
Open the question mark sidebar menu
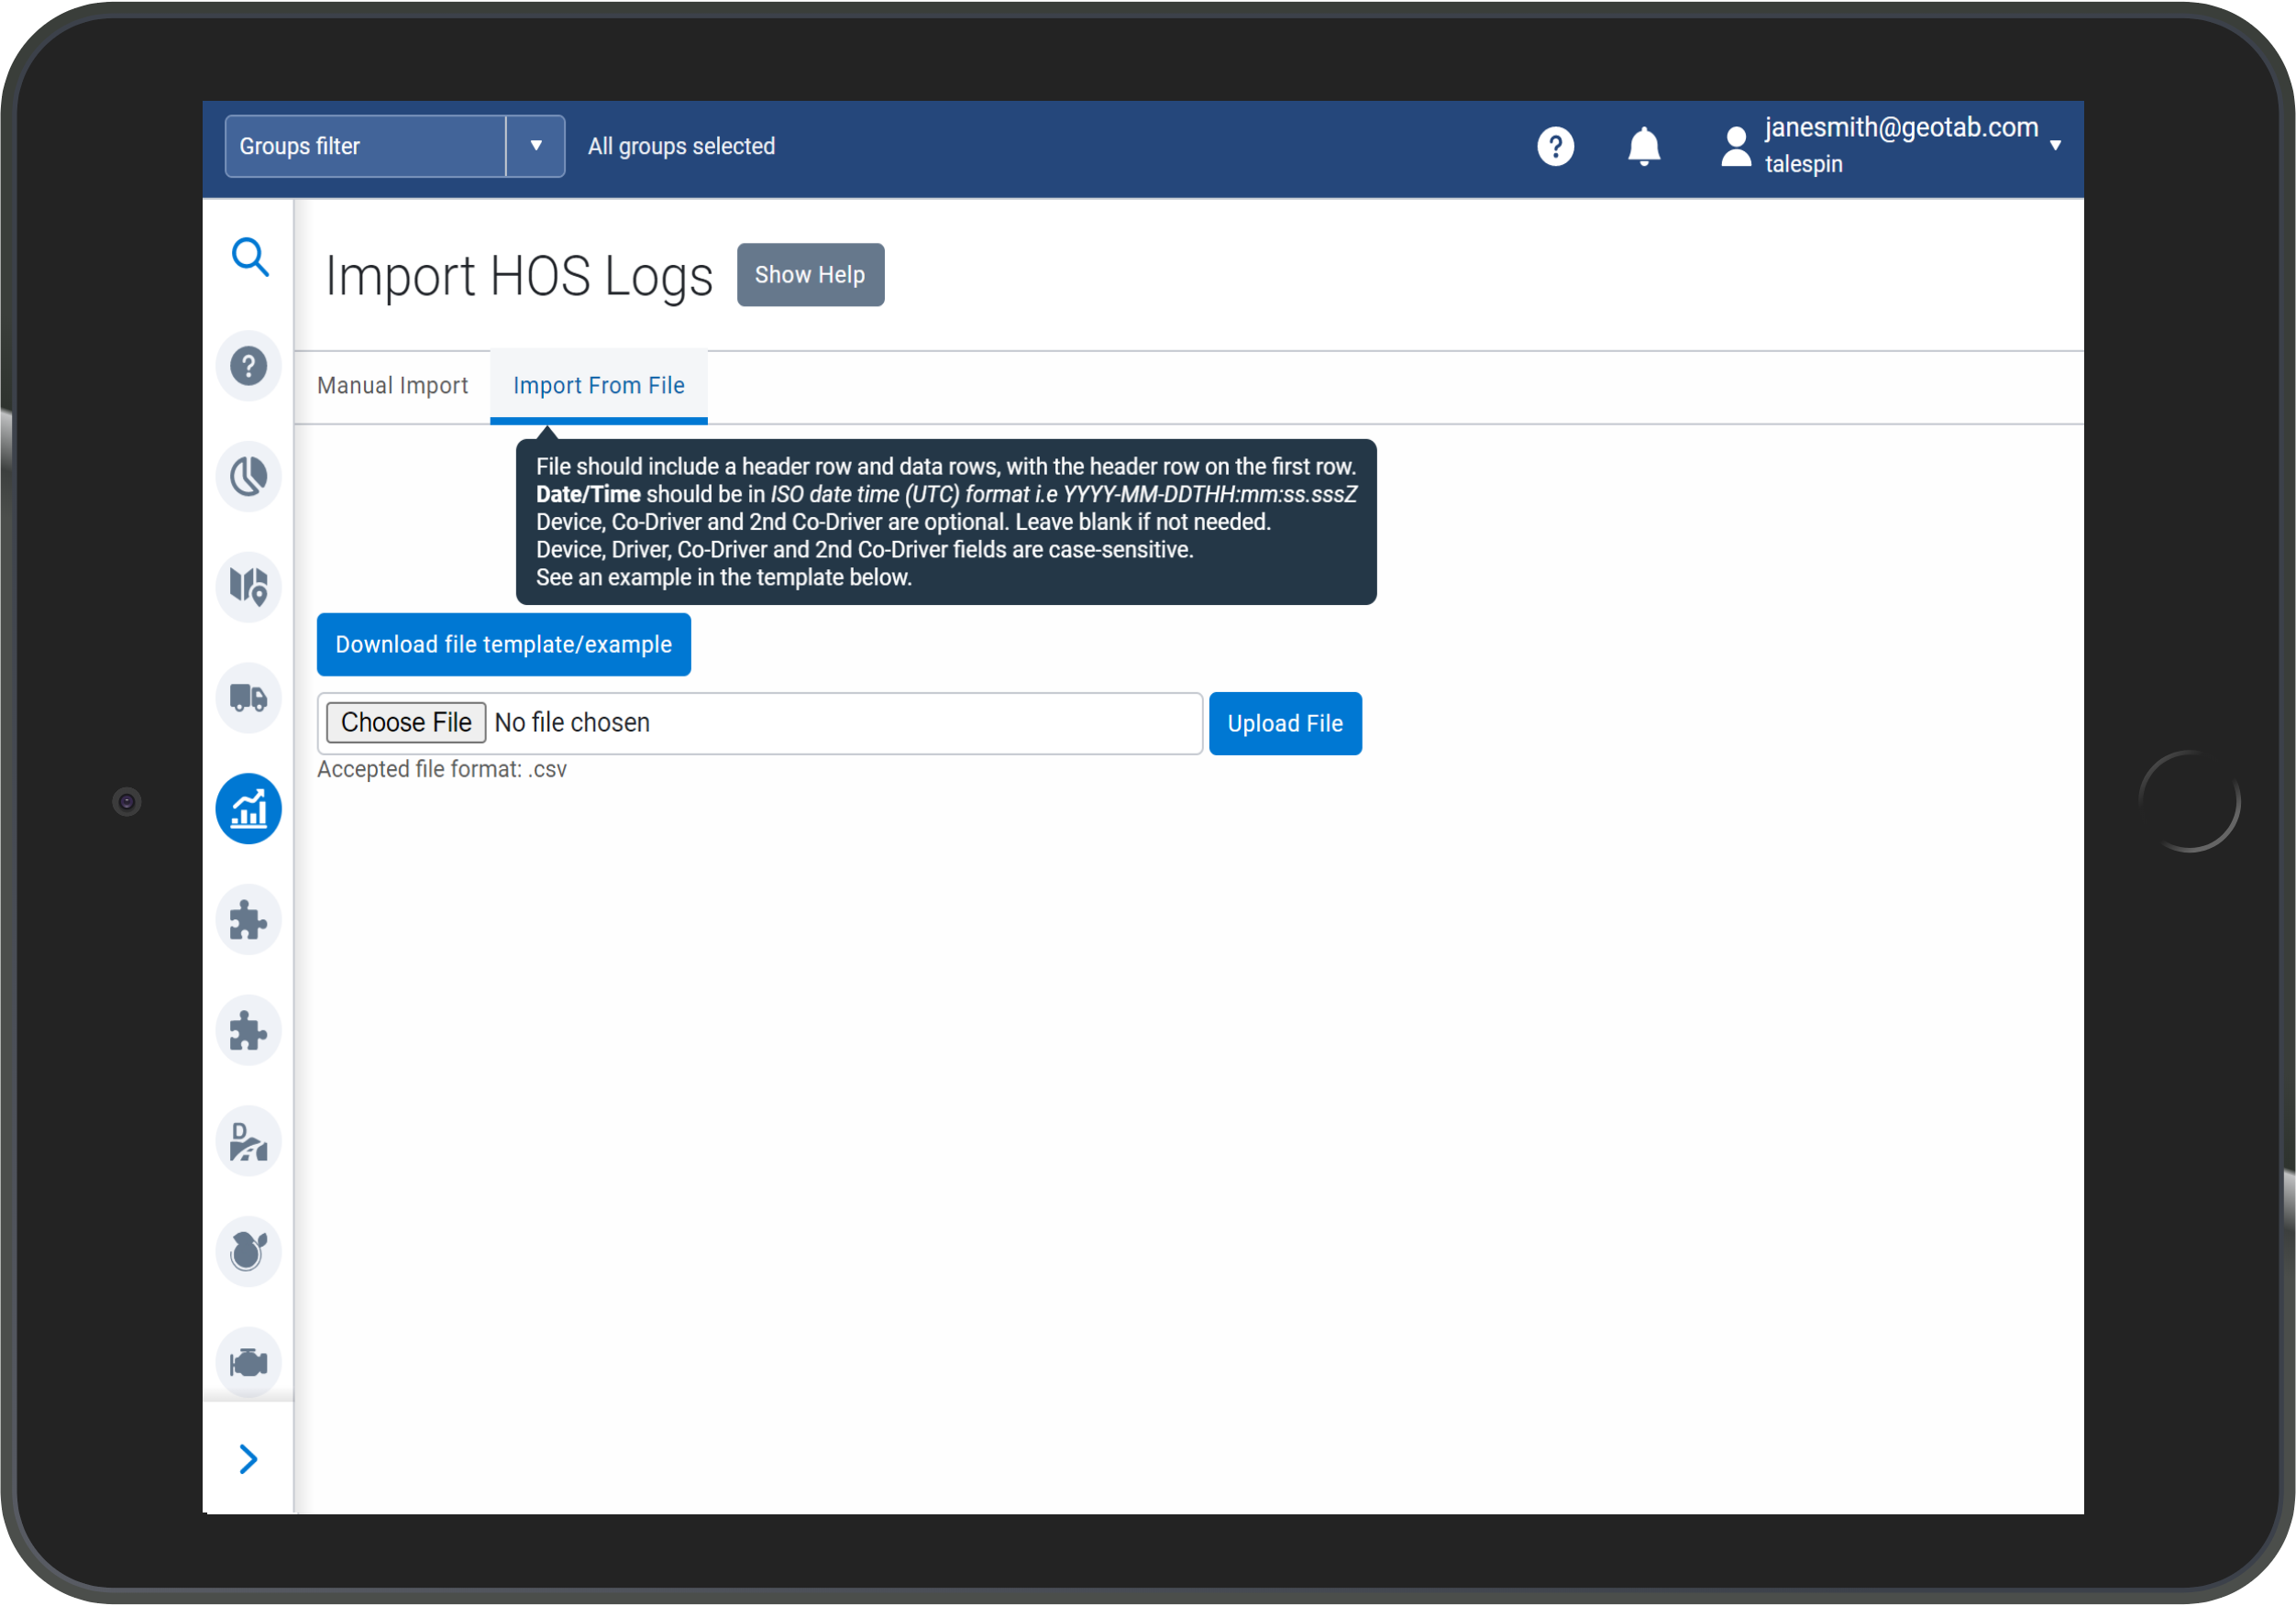(x=249, y=366)
